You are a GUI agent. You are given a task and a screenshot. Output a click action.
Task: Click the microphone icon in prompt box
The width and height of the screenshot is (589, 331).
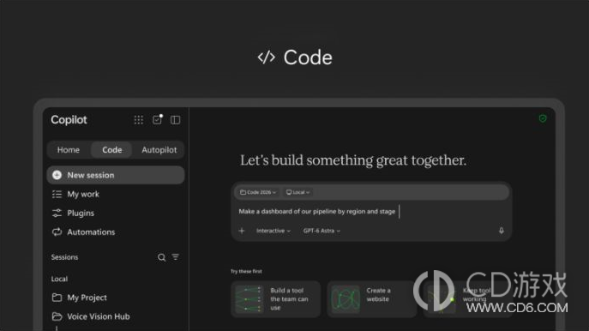(501, 231)
